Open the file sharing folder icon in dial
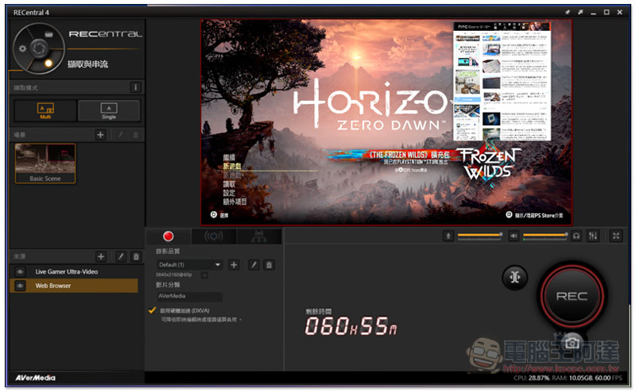This screenshot has width=636, height=392. (x=48, y=34)
